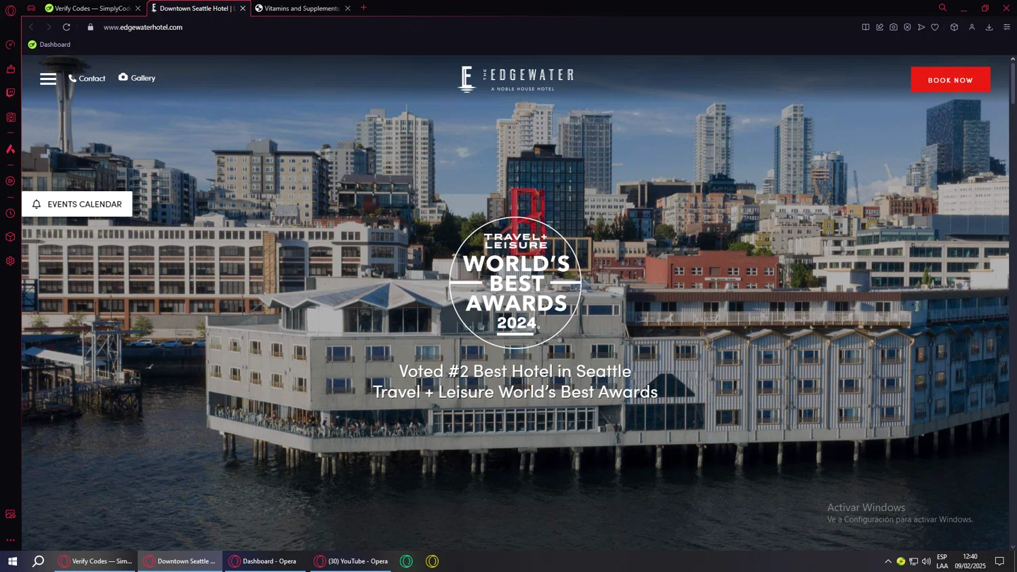This screenshot has width=1017, height=572.
Task: Open the Player sidebar icon
Action: click(10, 181)
